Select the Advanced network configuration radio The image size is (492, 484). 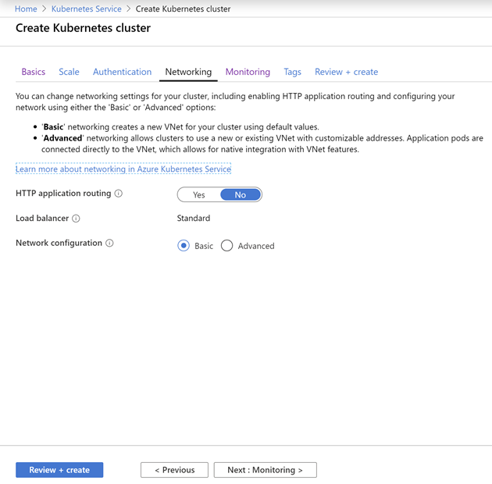226,246
